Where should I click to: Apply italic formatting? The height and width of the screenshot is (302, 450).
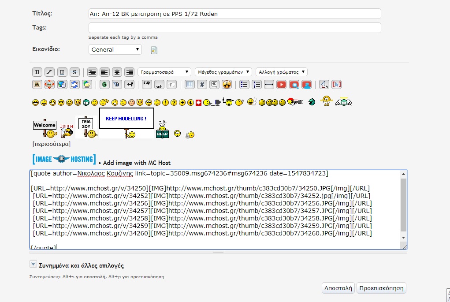click(49, 72)
